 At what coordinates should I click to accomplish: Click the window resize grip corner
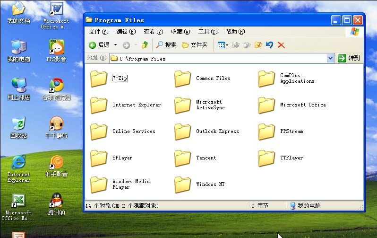(360, 207)
